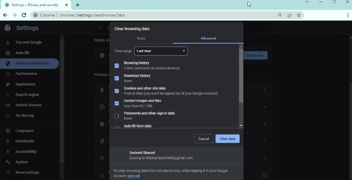The height and width of the screenshot is (180, 352).
Task: Click 'Less than 65.7 MB' text
Action: (138, 106)
